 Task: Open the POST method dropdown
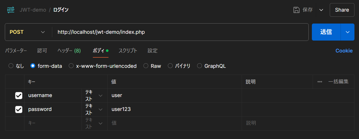point(28,32)
